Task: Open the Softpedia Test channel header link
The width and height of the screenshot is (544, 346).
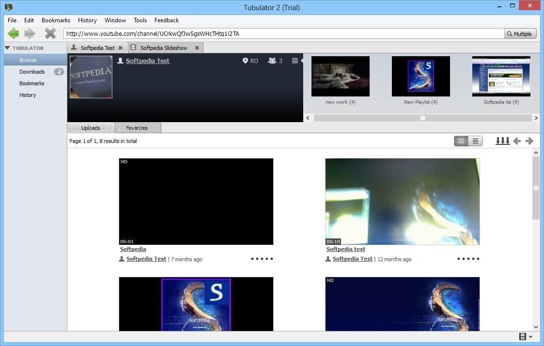Action: 147,61
